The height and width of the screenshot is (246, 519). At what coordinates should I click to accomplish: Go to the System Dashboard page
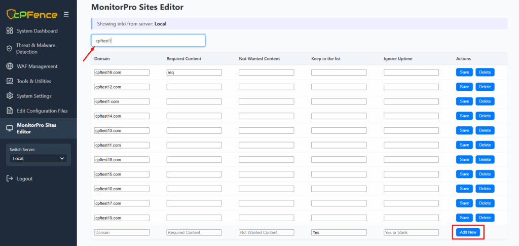37,31
